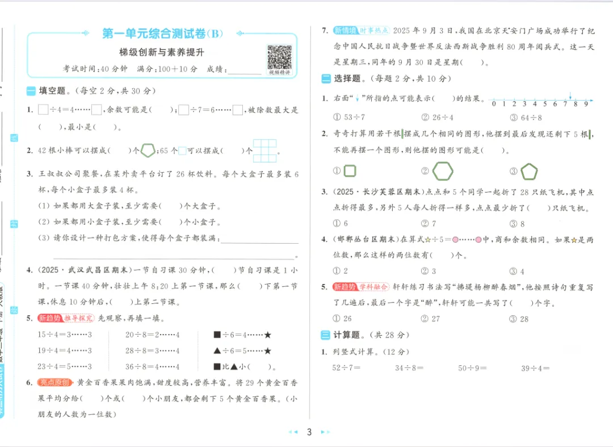
Task: Click the text ■比▲小( )
Action: click(245, 367)
